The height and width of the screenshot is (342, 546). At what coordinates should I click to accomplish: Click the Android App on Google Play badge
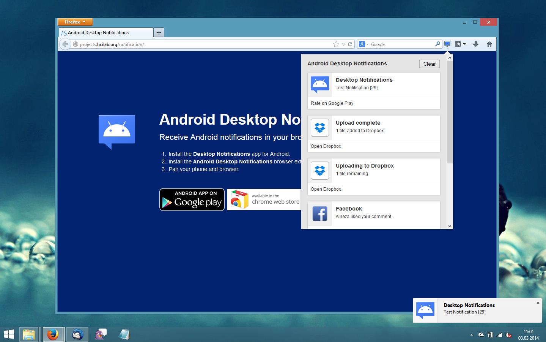pyautogui.click(x=192, y=199)
